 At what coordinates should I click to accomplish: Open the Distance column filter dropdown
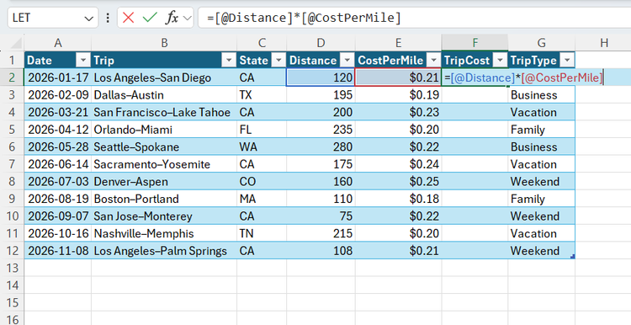tap(347, 61)
